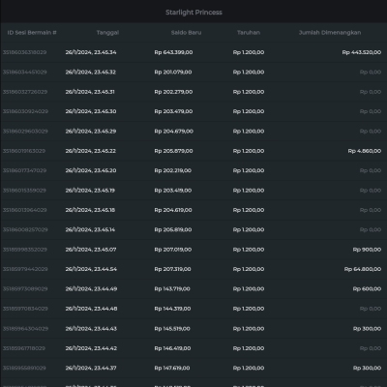Click Rp 0,00 winnings in the 23.44.48 row

click(371, 309)
